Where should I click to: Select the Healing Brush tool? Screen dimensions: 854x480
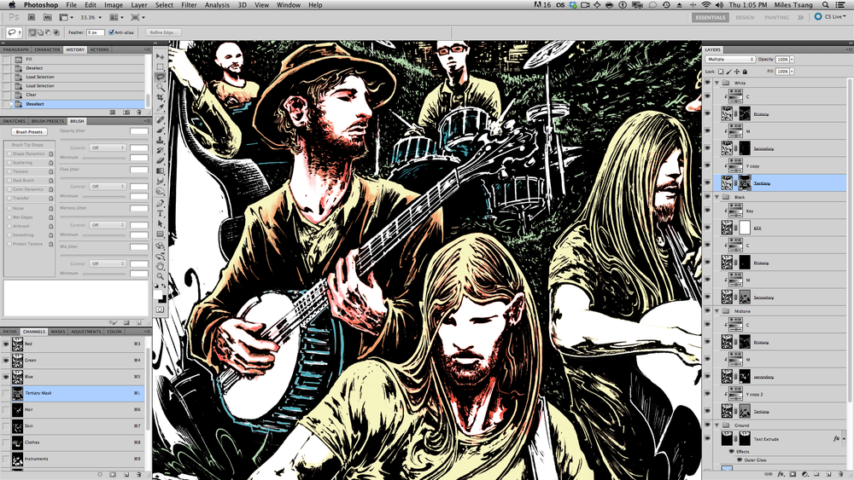click(161, 120)
